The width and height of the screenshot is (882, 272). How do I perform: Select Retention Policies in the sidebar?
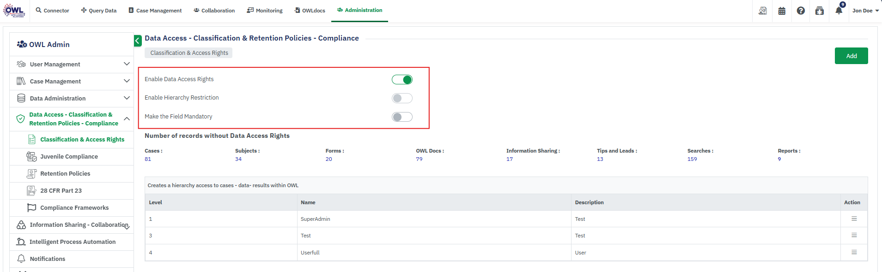coord(65,174)
